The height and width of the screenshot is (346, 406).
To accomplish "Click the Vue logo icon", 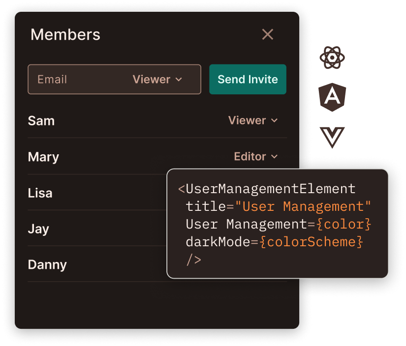I will [332, 137].
